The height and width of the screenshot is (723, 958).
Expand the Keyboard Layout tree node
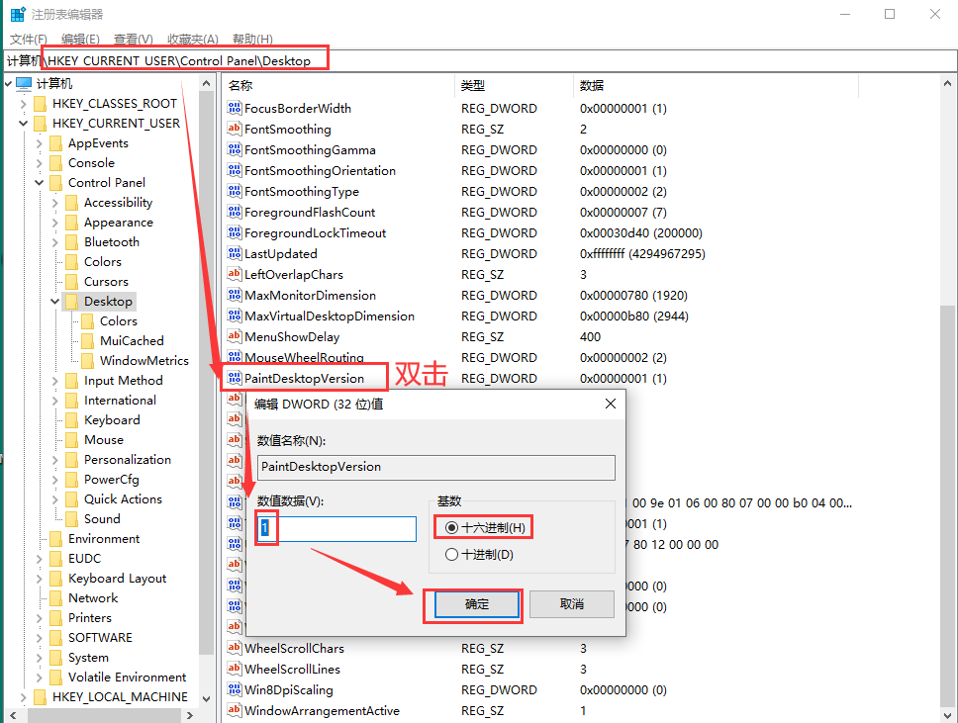40,579
